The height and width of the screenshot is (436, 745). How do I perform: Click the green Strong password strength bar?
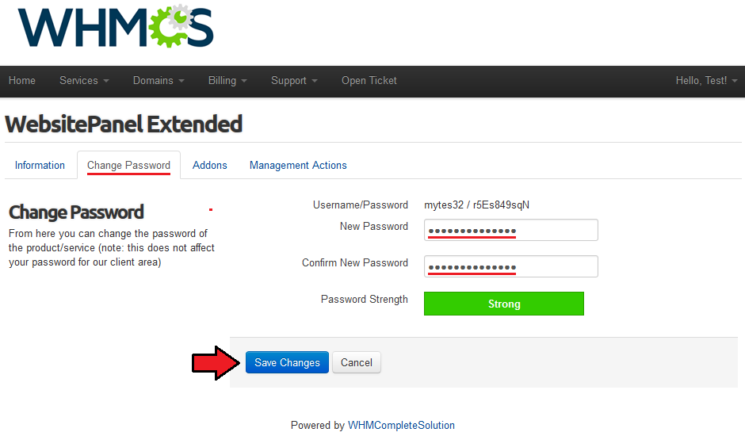pos(503,304)
